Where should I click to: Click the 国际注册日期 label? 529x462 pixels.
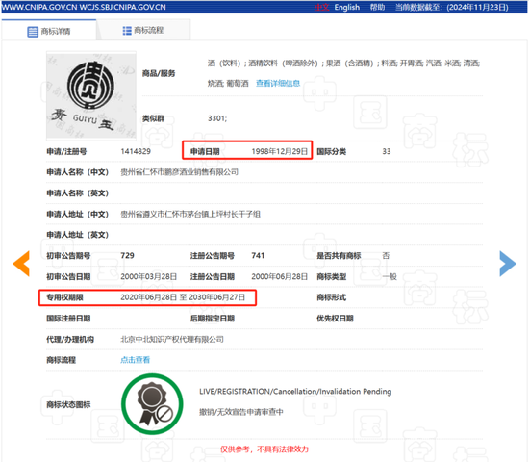68,319
